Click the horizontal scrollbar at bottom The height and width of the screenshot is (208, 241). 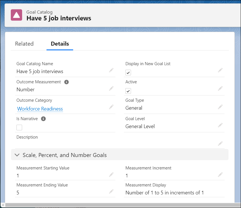113,205
